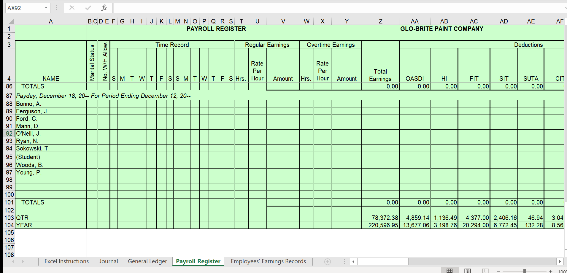Click the horizontal scrollbar right arrow
Screen dimensions: 567x273
(560, 261)
